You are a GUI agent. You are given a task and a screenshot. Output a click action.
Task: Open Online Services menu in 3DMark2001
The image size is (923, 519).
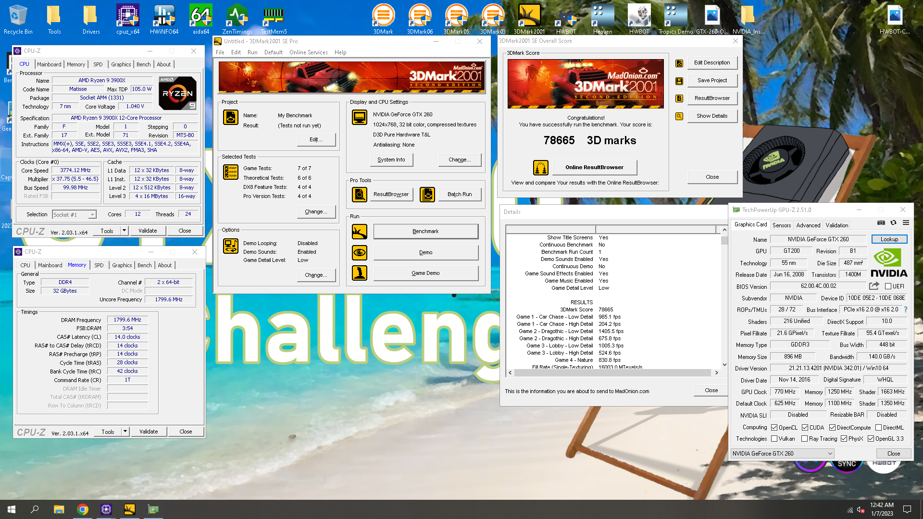[x=308, y=52]
